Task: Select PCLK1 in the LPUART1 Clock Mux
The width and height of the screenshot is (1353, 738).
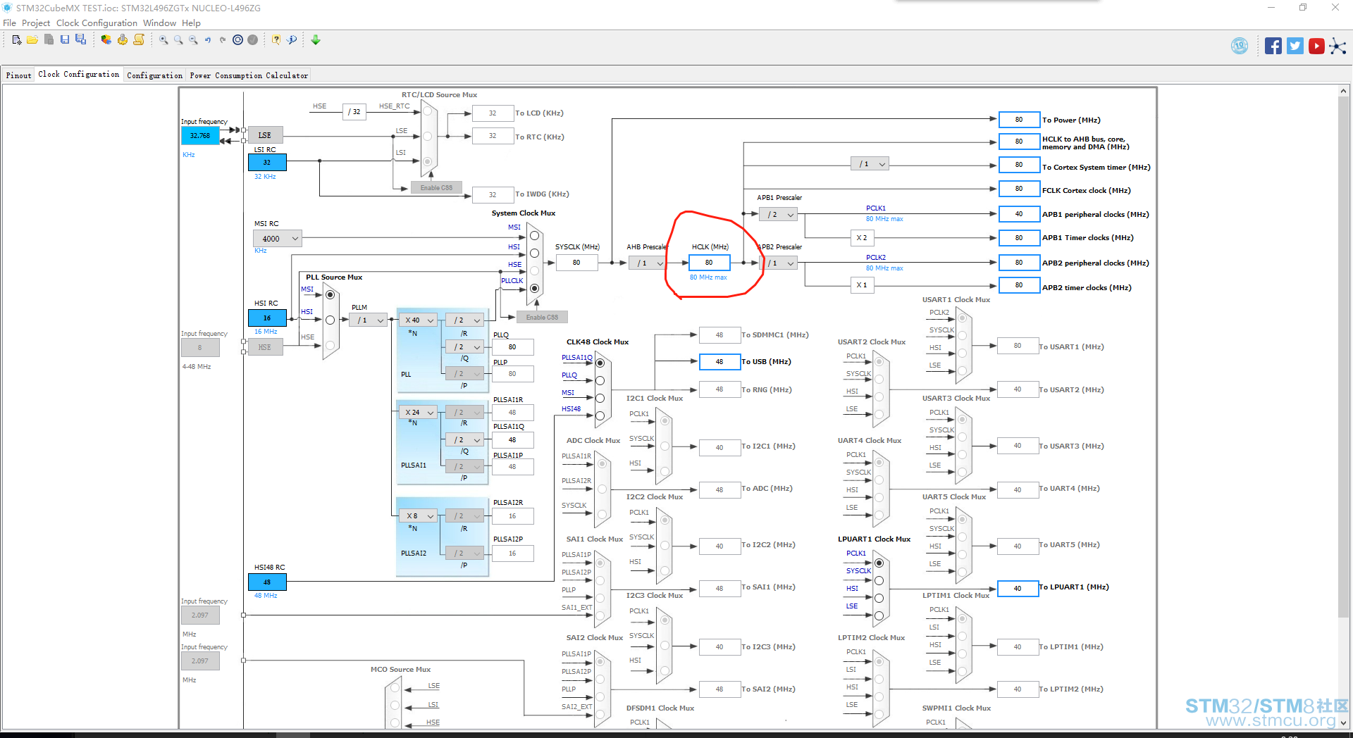Action: (879, 563)
